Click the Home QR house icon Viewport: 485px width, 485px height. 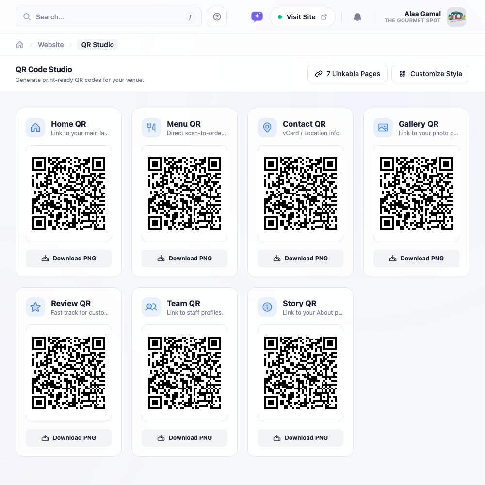tap(35, 128)
